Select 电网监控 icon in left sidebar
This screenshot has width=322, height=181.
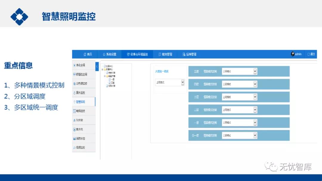point(75,111)
